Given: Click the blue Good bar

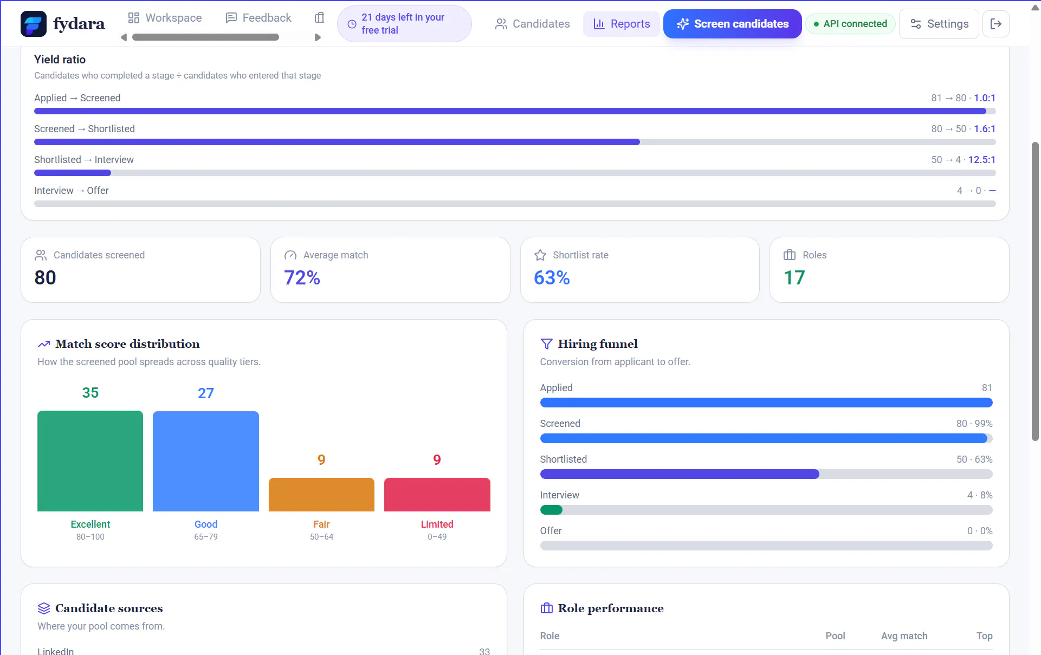Looking at the screenshot, I should pos(206,461).
